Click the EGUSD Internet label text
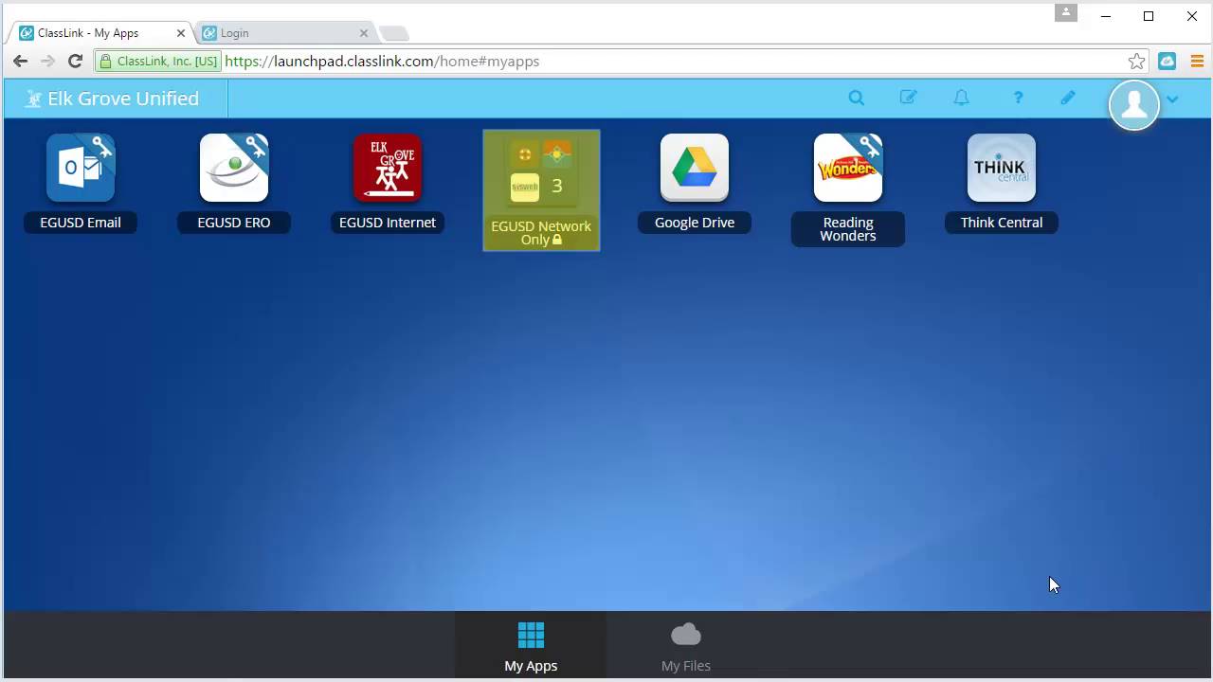This screenshot has width=1213, height=682. tap(388, 223)
